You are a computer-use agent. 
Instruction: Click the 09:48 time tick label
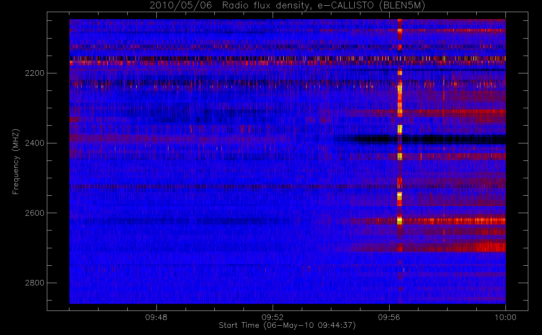click(x=156, y=317)
